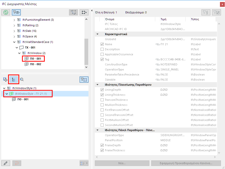Click the element tree scrollbar up arrow
Screen dimensions: 225x169
tap(86, 19)
